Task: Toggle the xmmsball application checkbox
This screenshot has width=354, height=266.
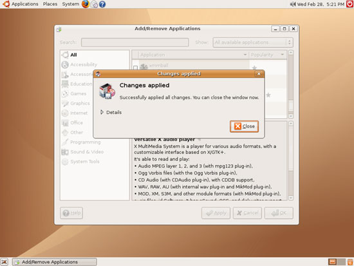Action: 135,68
